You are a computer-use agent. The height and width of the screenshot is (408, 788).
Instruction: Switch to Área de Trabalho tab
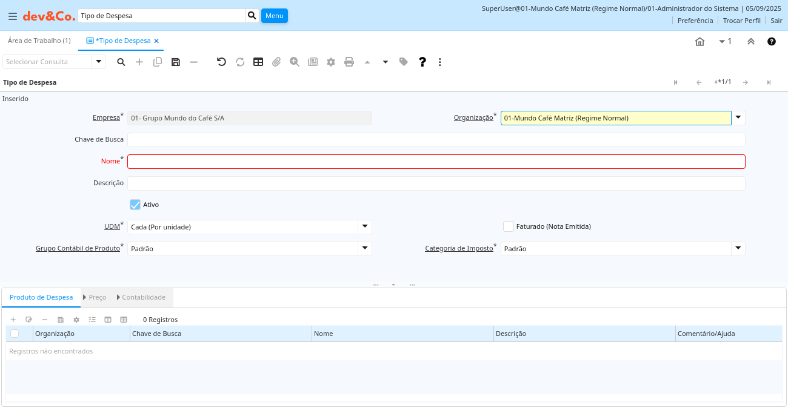[x=39, y=41]
